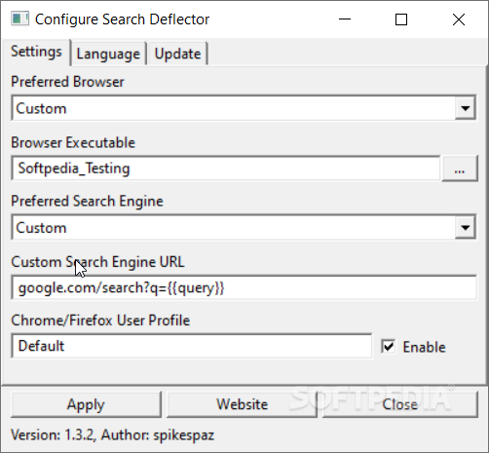This screenshot has height=453, width=489.
Task: Open the Update tab
Action: (177, 54)
